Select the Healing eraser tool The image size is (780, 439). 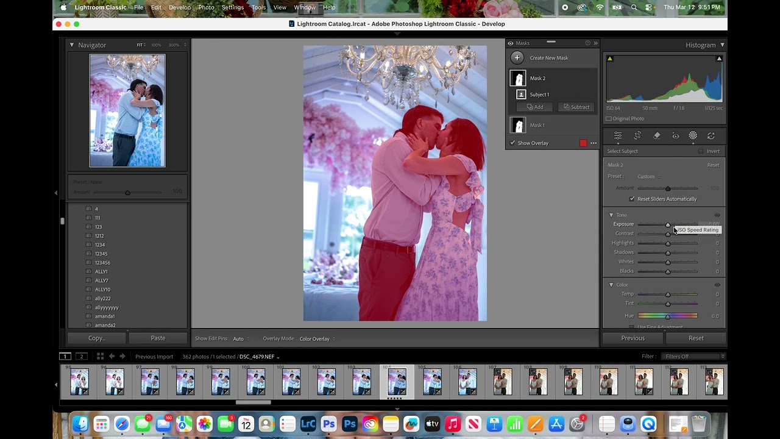[x=656, y=136]
